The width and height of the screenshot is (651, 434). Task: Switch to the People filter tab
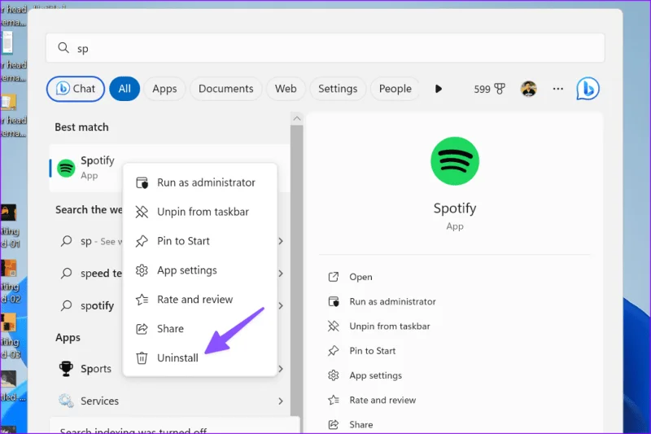(395, 89)
